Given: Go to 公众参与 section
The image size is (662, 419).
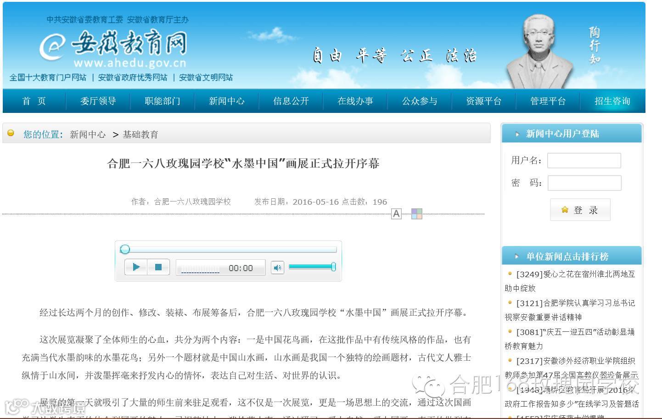Looking at the screenshot, I should 420,101.
